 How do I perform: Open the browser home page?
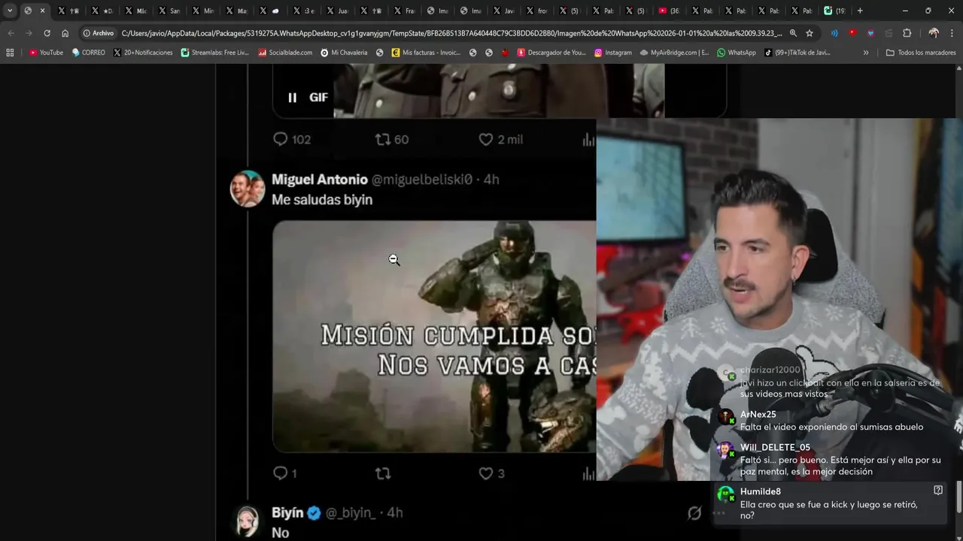(65, 33)
